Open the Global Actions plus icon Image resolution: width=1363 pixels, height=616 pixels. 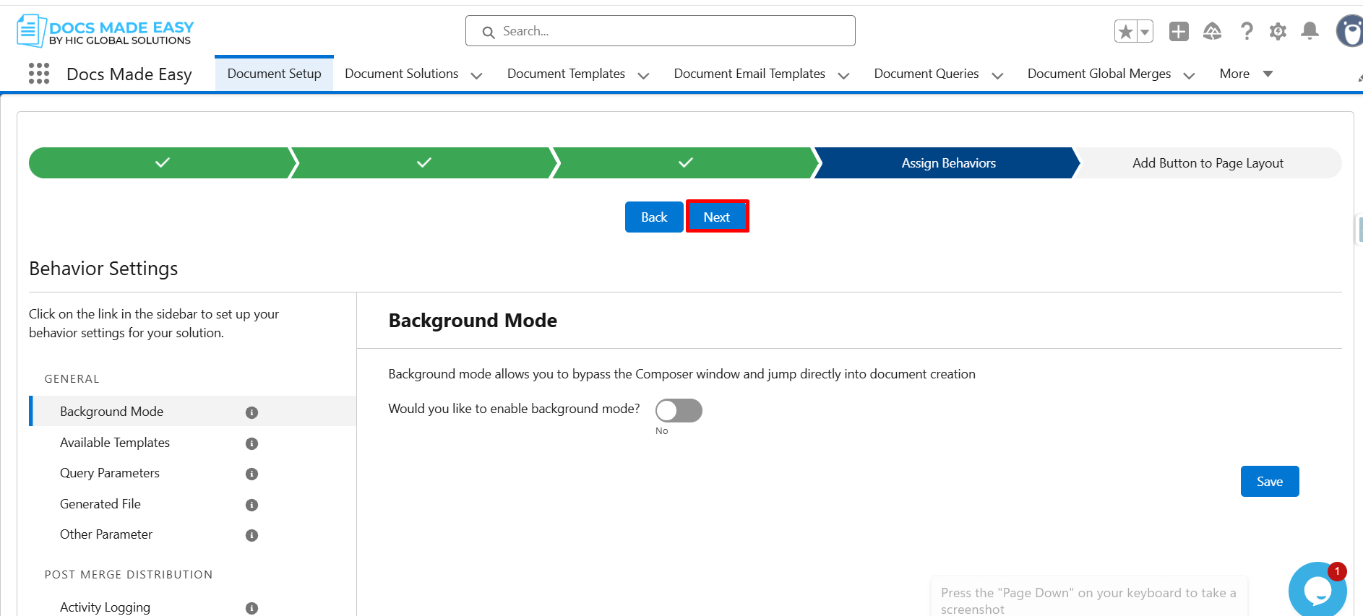click(1179, 32)
